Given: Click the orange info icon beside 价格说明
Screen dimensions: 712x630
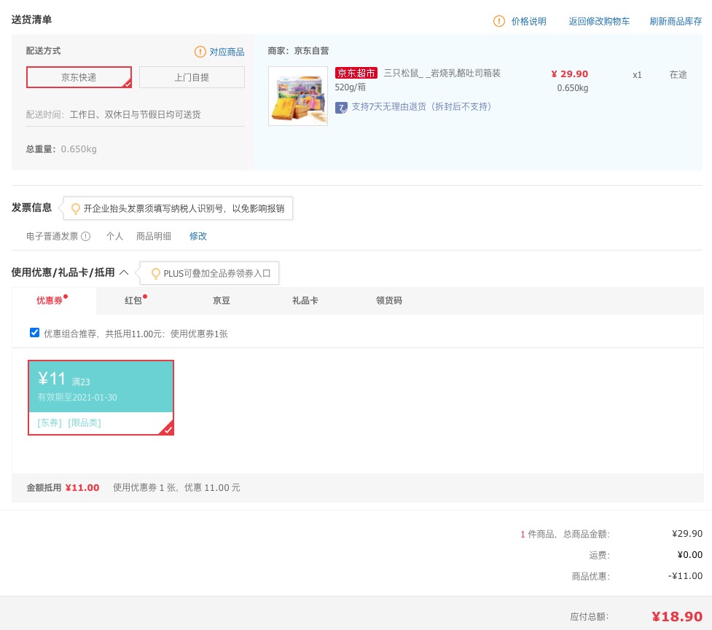Looking at the screenshot, I should coord(498,21).
